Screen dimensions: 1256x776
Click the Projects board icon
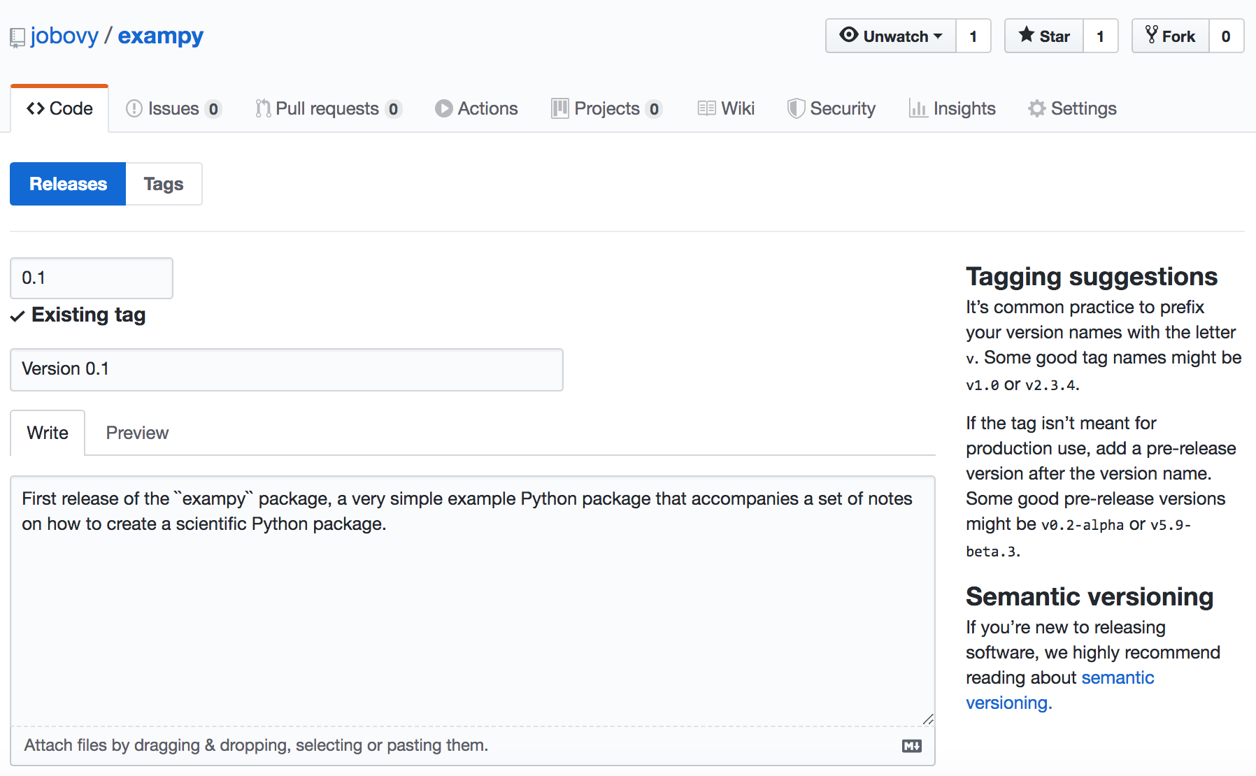560,108
